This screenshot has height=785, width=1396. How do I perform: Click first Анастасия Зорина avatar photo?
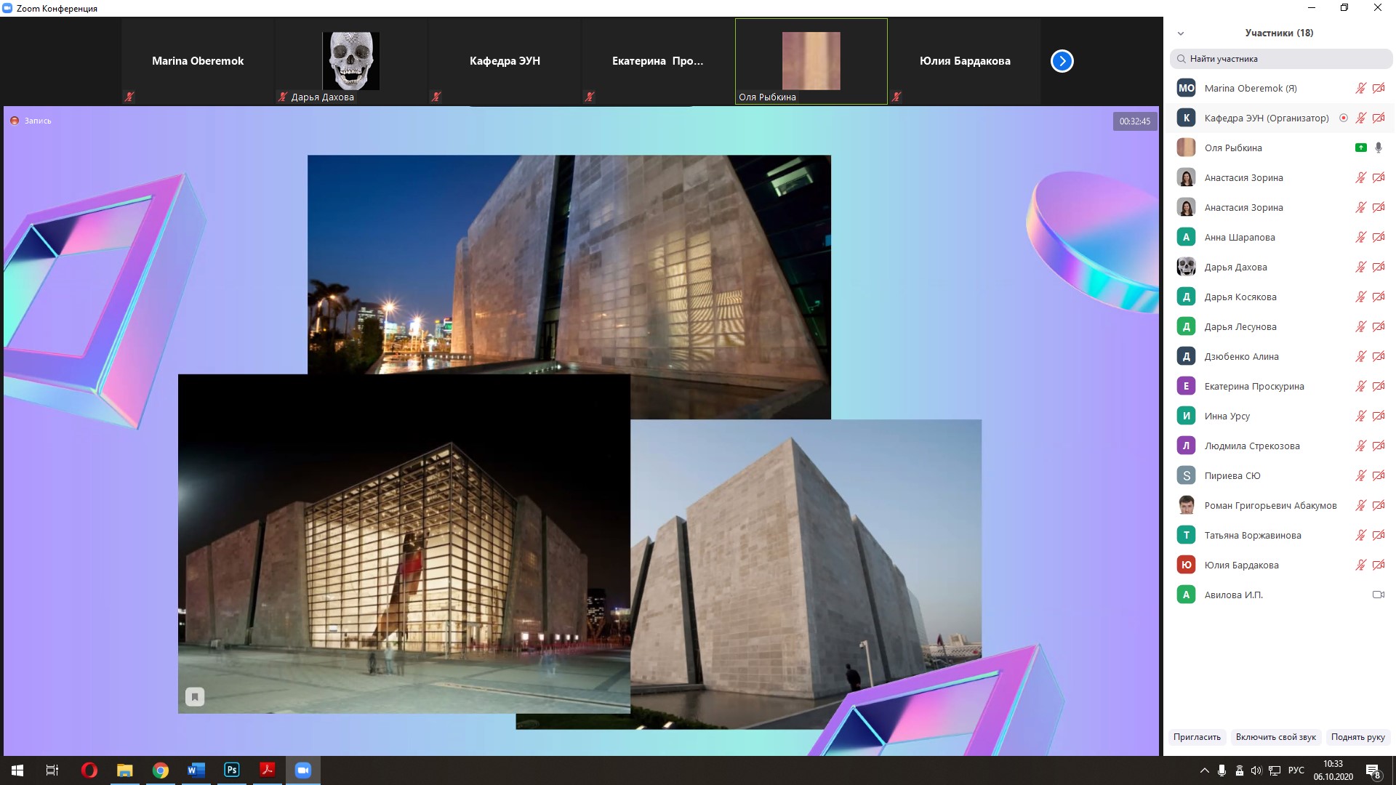(1186, 177)
